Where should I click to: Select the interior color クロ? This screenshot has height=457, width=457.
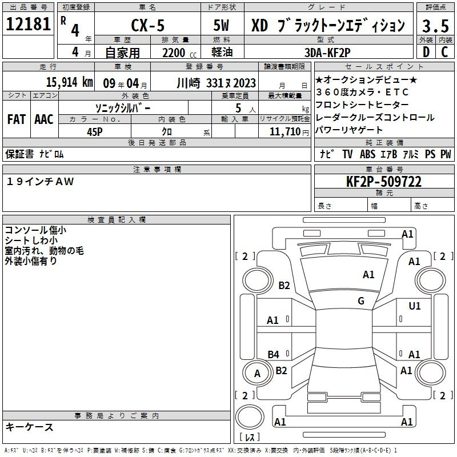[x=167, y=132]
